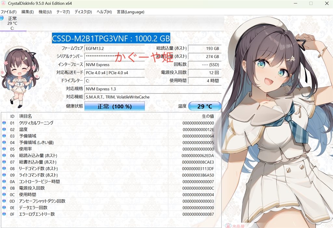The height and width of the screenshot is (228, 333).
Task: Click status orb for row 0C 使用時間
Action: 4,194
